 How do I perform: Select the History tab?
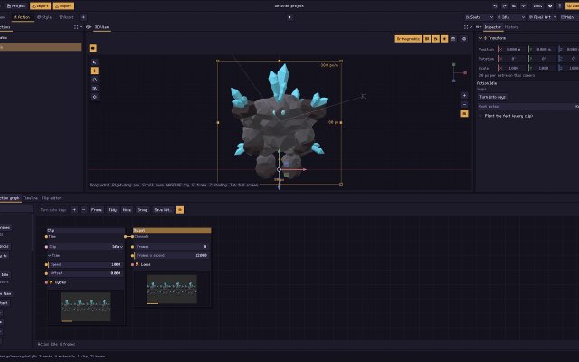click(511, 27)
